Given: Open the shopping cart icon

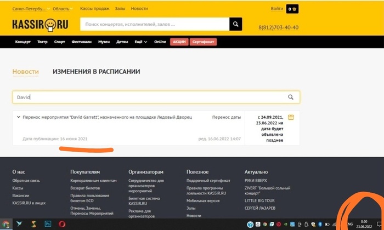Looking at the screenshot, I should coord(292,9).
